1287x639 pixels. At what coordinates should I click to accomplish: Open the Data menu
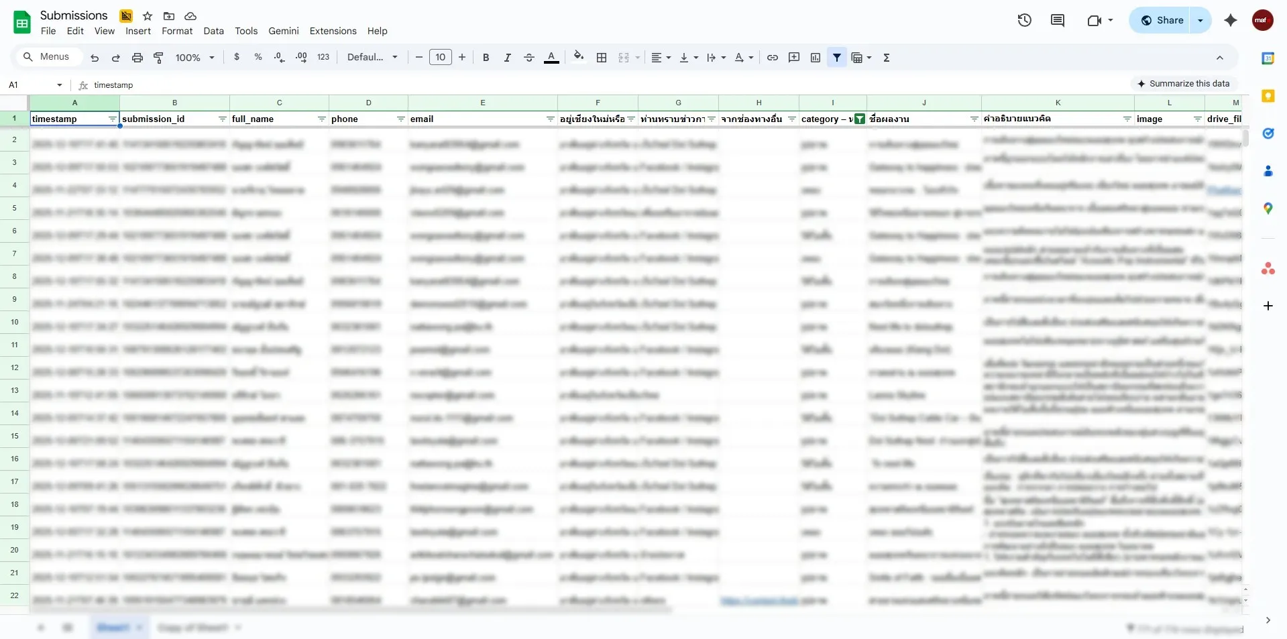pyautogui.click(x=213, y=31)
